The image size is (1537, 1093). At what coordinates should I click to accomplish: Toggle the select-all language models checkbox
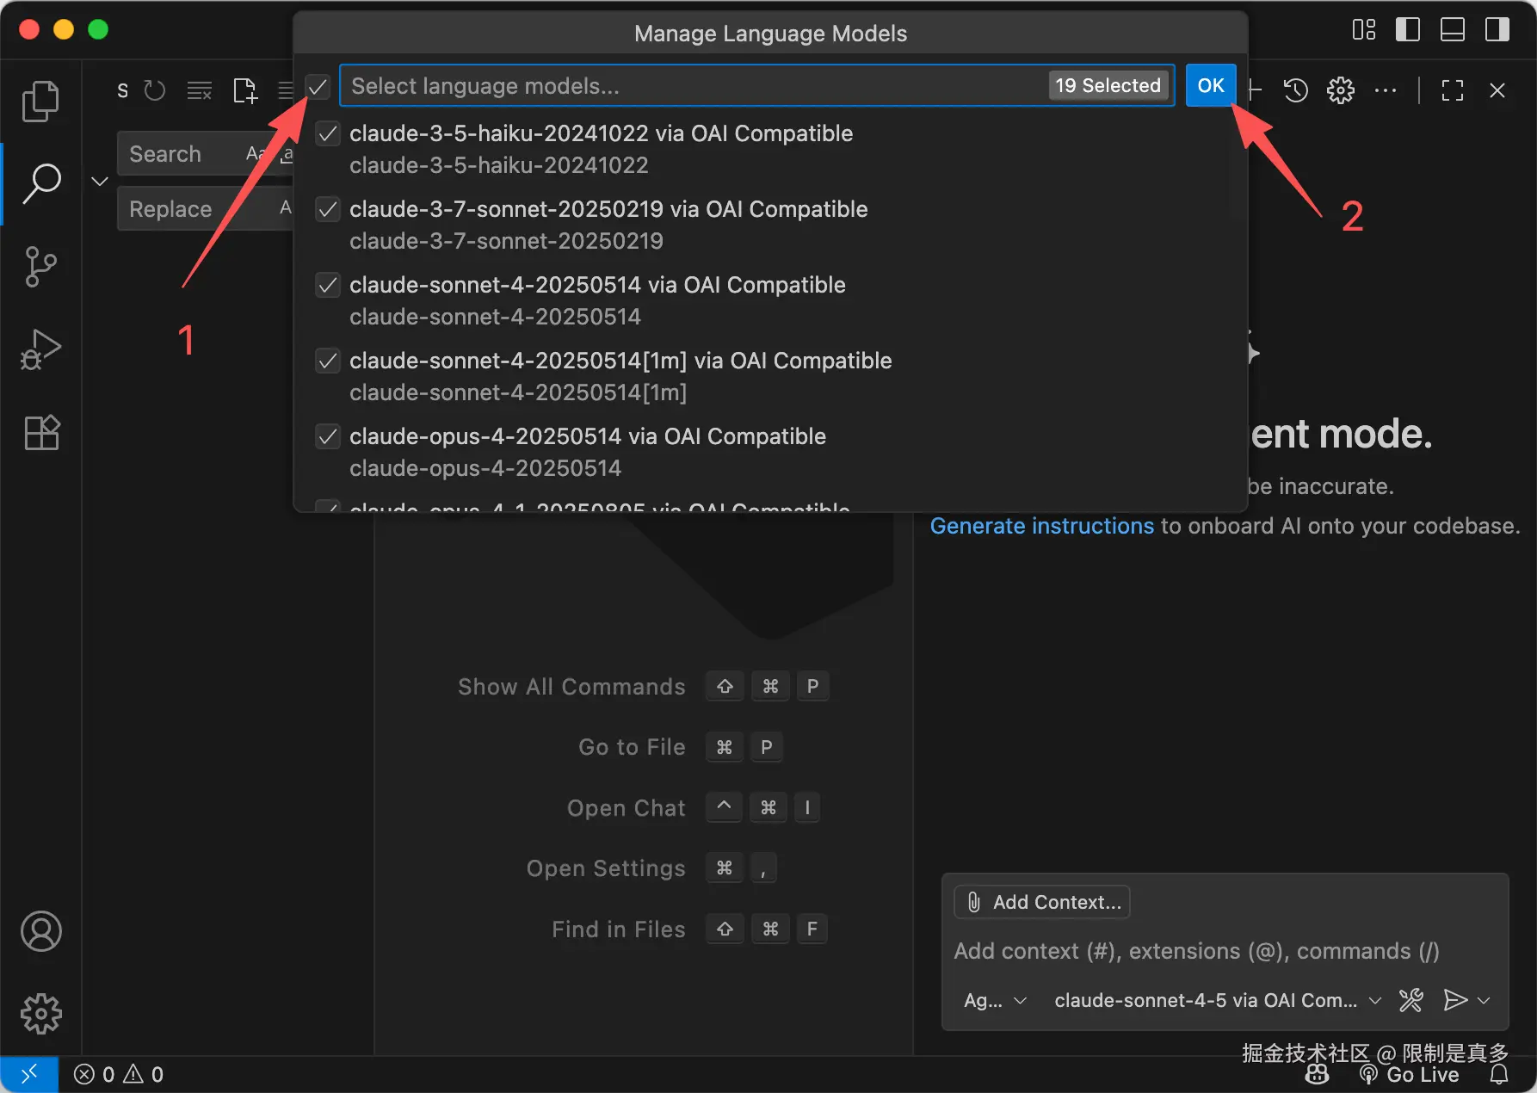click(x=318, y=86)
